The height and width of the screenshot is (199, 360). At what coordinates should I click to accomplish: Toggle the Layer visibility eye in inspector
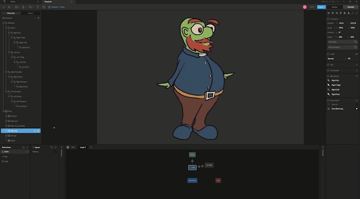tap(356, 54)
